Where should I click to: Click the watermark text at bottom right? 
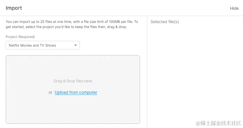(x=218, y=123)
